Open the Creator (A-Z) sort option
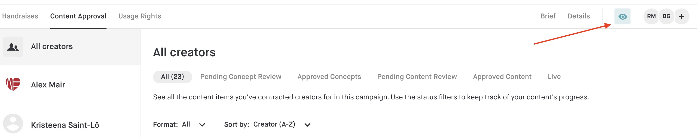The height and width of the screenshot is (137, 697). [274, 124]
